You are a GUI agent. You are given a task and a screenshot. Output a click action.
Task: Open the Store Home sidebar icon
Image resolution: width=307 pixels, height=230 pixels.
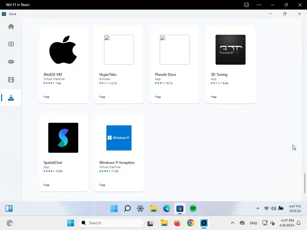click(x=11, y=26)
